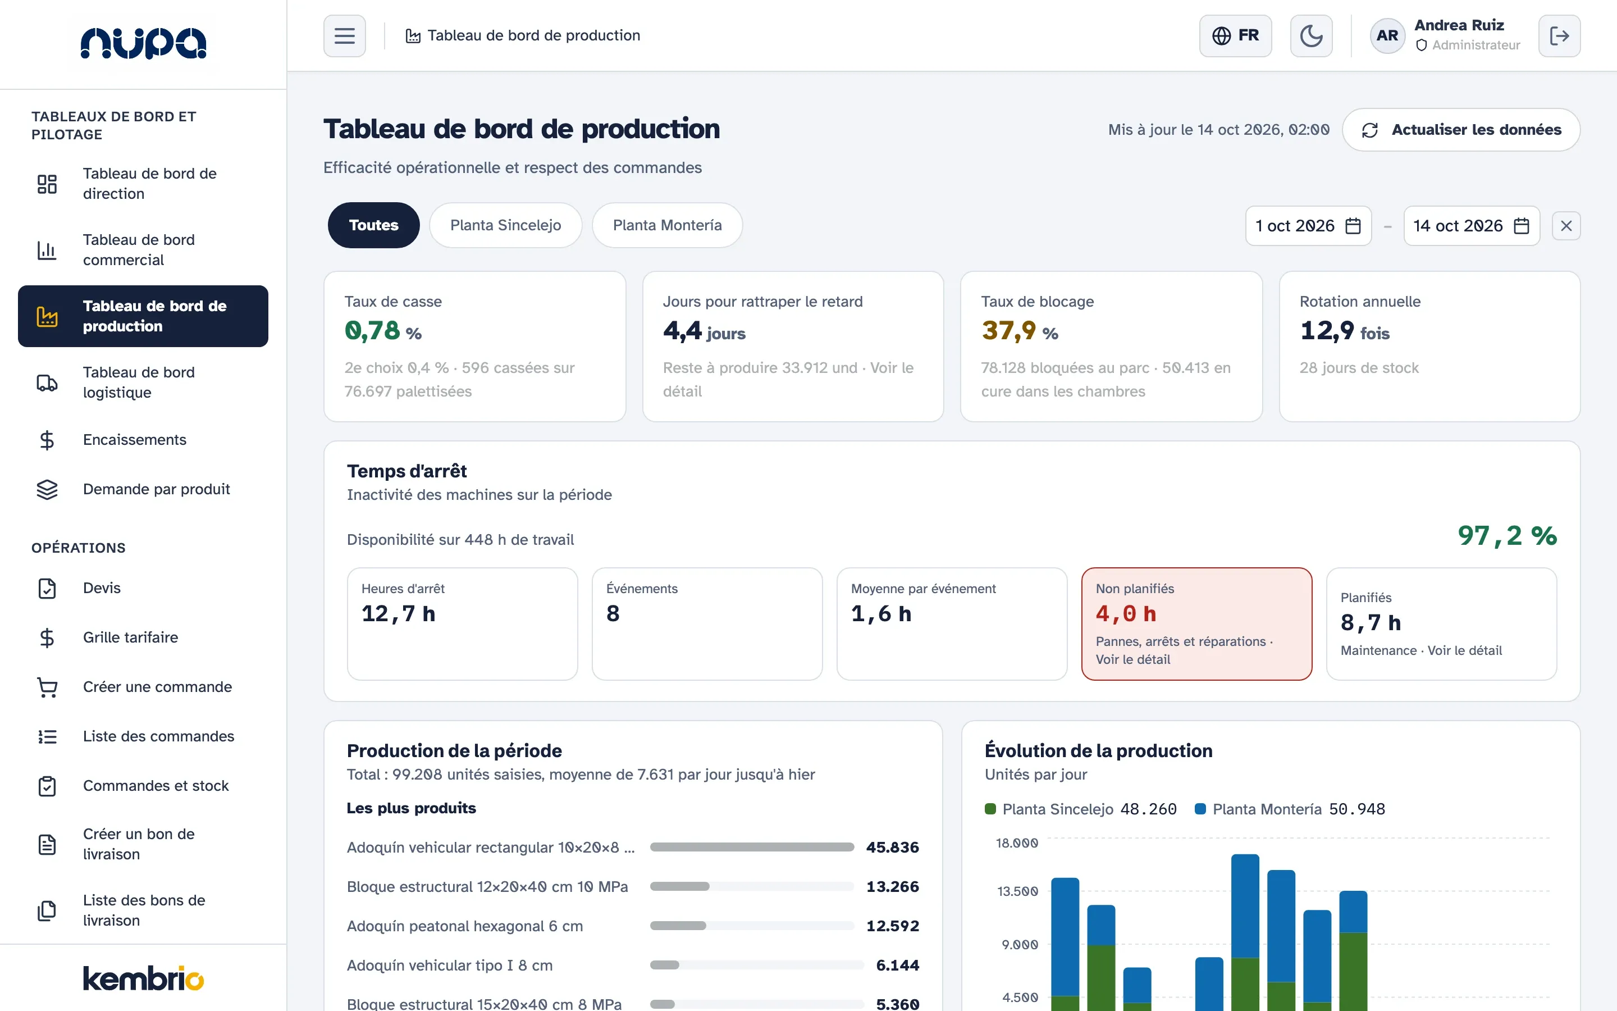1617x1011 pixels.
Task: Select Planta Montería filter
Action: 667,225
